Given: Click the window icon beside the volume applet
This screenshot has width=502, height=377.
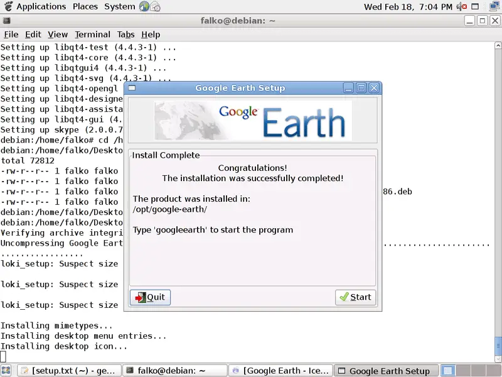Looking at the screenshot, I should (476, 6).
